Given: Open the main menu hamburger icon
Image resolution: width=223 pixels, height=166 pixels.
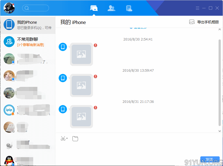Looking at the screenshot, I should pos(198,8).
